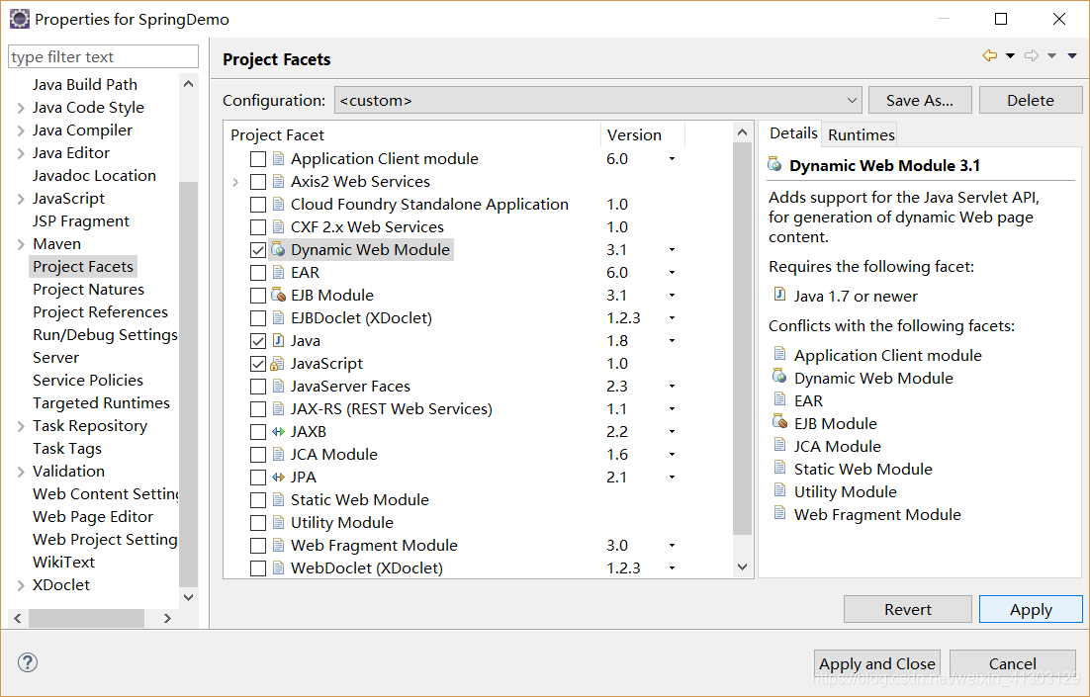Check the JPA facet checkbox
Screen dimensions: 1090x697
click(x=258, y=478)
